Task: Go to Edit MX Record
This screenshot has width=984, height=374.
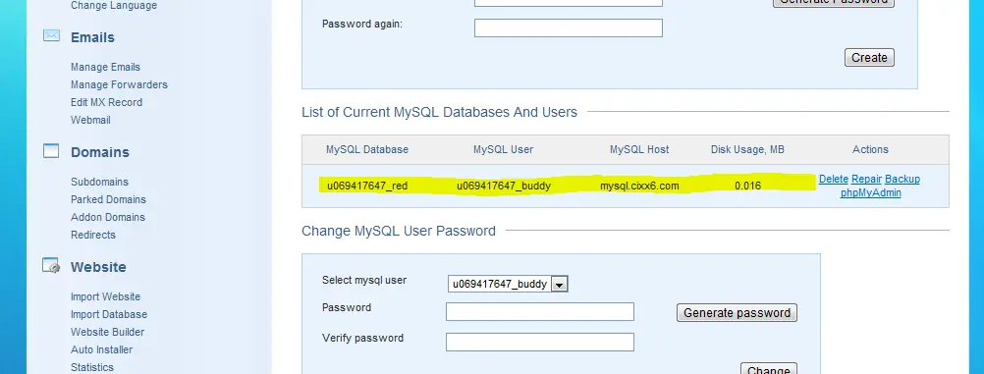Action: click(107, 102)
